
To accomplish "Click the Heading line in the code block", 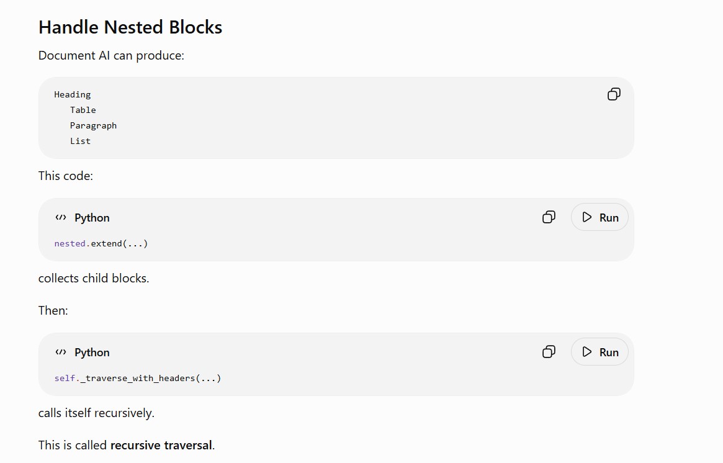I will point(73,94).
